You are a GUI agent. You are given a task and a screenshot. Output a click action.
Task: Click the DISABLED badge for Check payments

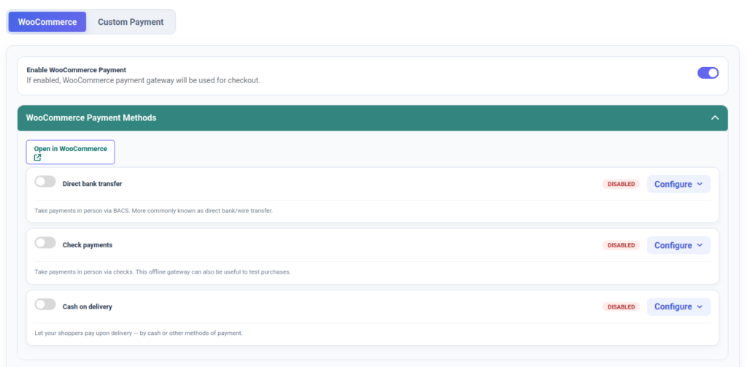[x=622, y=245]
